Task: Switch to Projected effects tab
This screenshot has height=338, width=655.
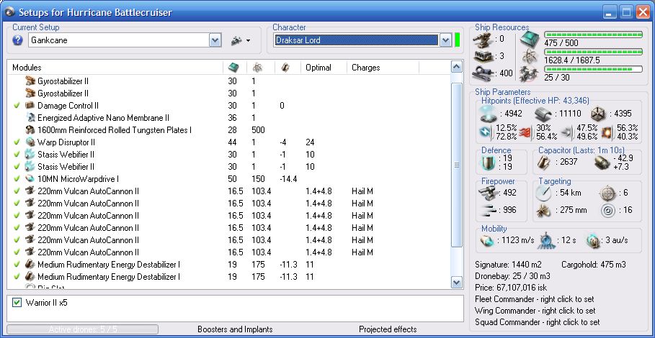Action: click(x=387, y=329)
